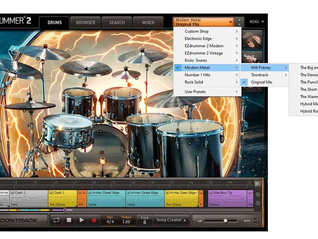Image resolution: width=318 pixels, height=239 pixels.
Task: Open the Ride Bow Tip block menu arrow
Action: [211, 192]
